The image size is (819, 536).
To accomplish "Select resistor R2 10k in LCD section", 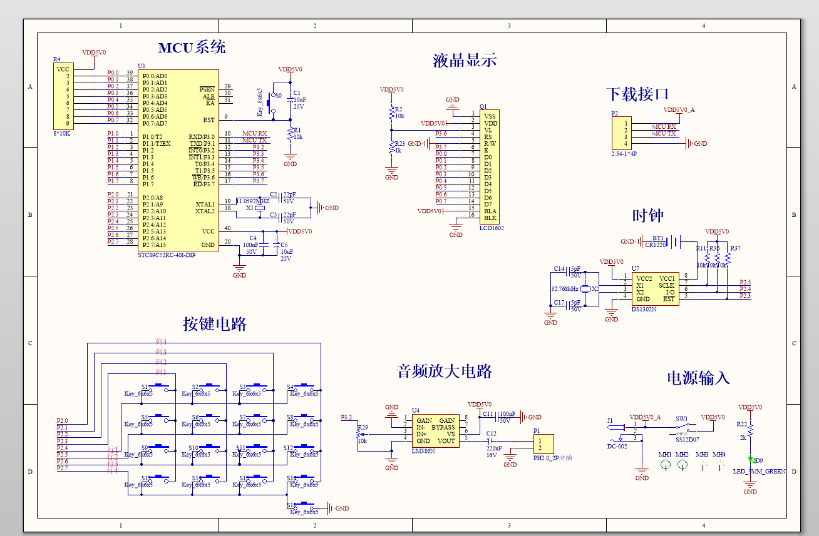I will click(x=392, y=113).
